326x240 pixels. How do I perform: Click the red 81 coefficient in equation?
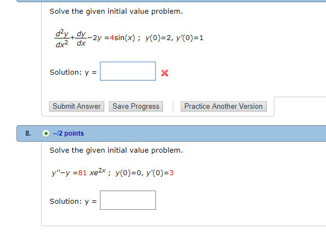82,173
